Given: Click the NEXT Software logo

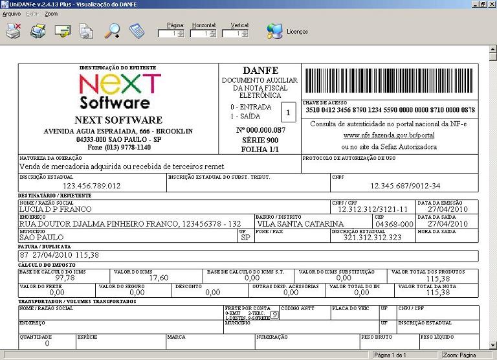Looking at the screenshot, I should pyautogui.click(x=120, y=92).
